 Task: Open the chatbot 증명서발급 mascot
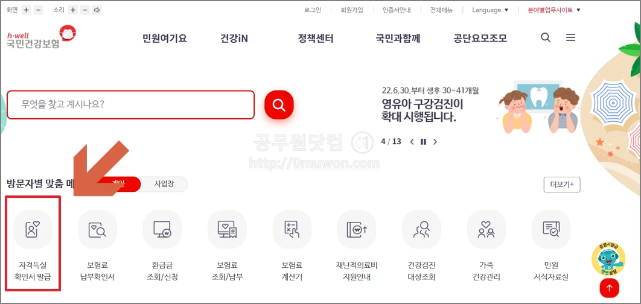608,260
